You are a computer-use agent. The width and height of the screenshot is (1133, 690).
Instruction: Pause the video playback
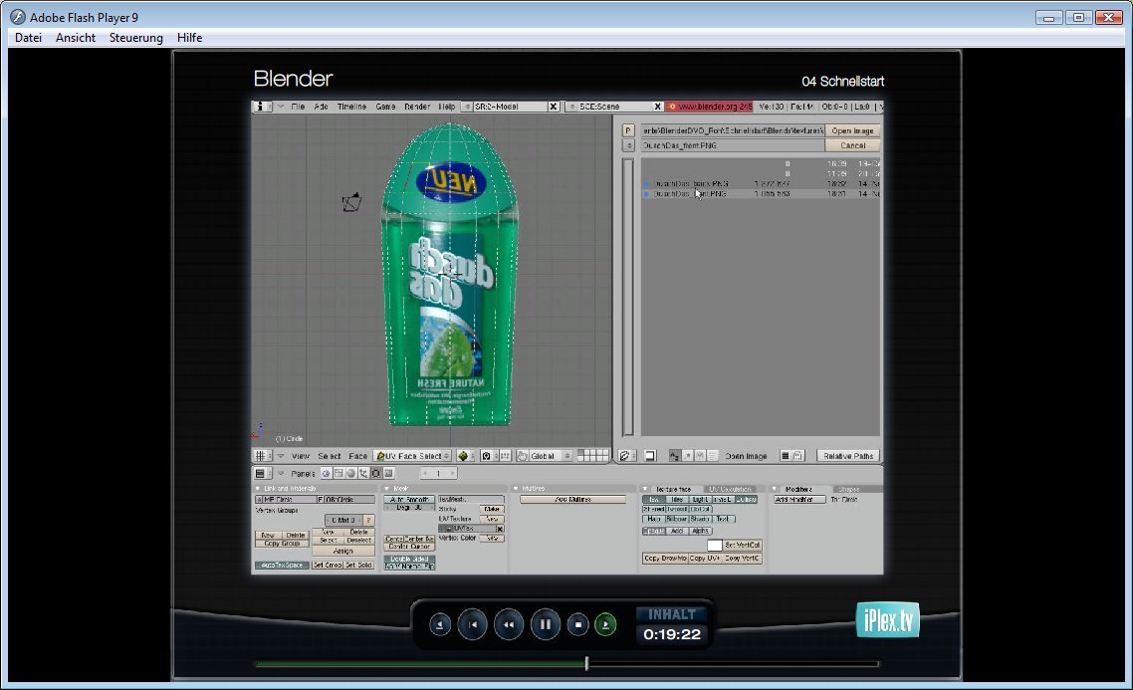(x=546, y=624)
